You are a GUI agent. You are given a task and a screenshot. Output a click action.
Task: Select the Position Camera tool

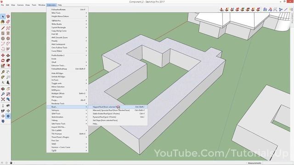tap(3, 106)
